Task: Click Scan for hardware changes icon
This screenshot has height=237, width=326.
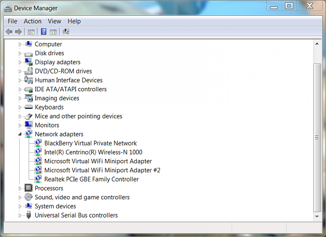Action: point(66,32)
